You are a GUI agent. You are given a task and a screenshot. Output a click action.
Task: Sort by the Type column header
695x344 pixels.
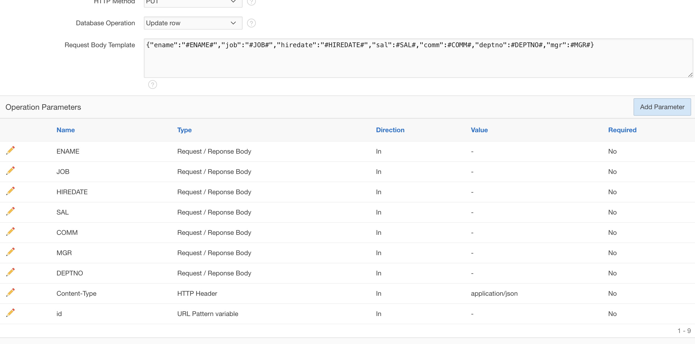[x=184, y=130]
